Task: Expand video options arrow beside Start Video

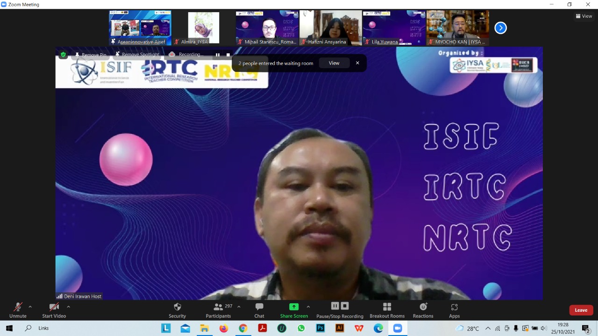Action: tap(68, 307)
